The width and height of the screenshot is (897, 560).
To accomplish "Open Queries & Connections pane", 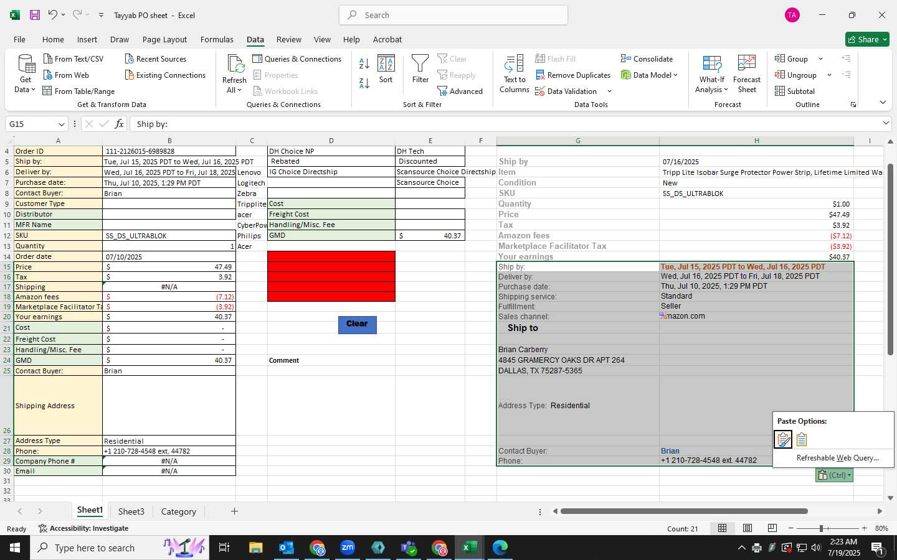I will (297, 58).
